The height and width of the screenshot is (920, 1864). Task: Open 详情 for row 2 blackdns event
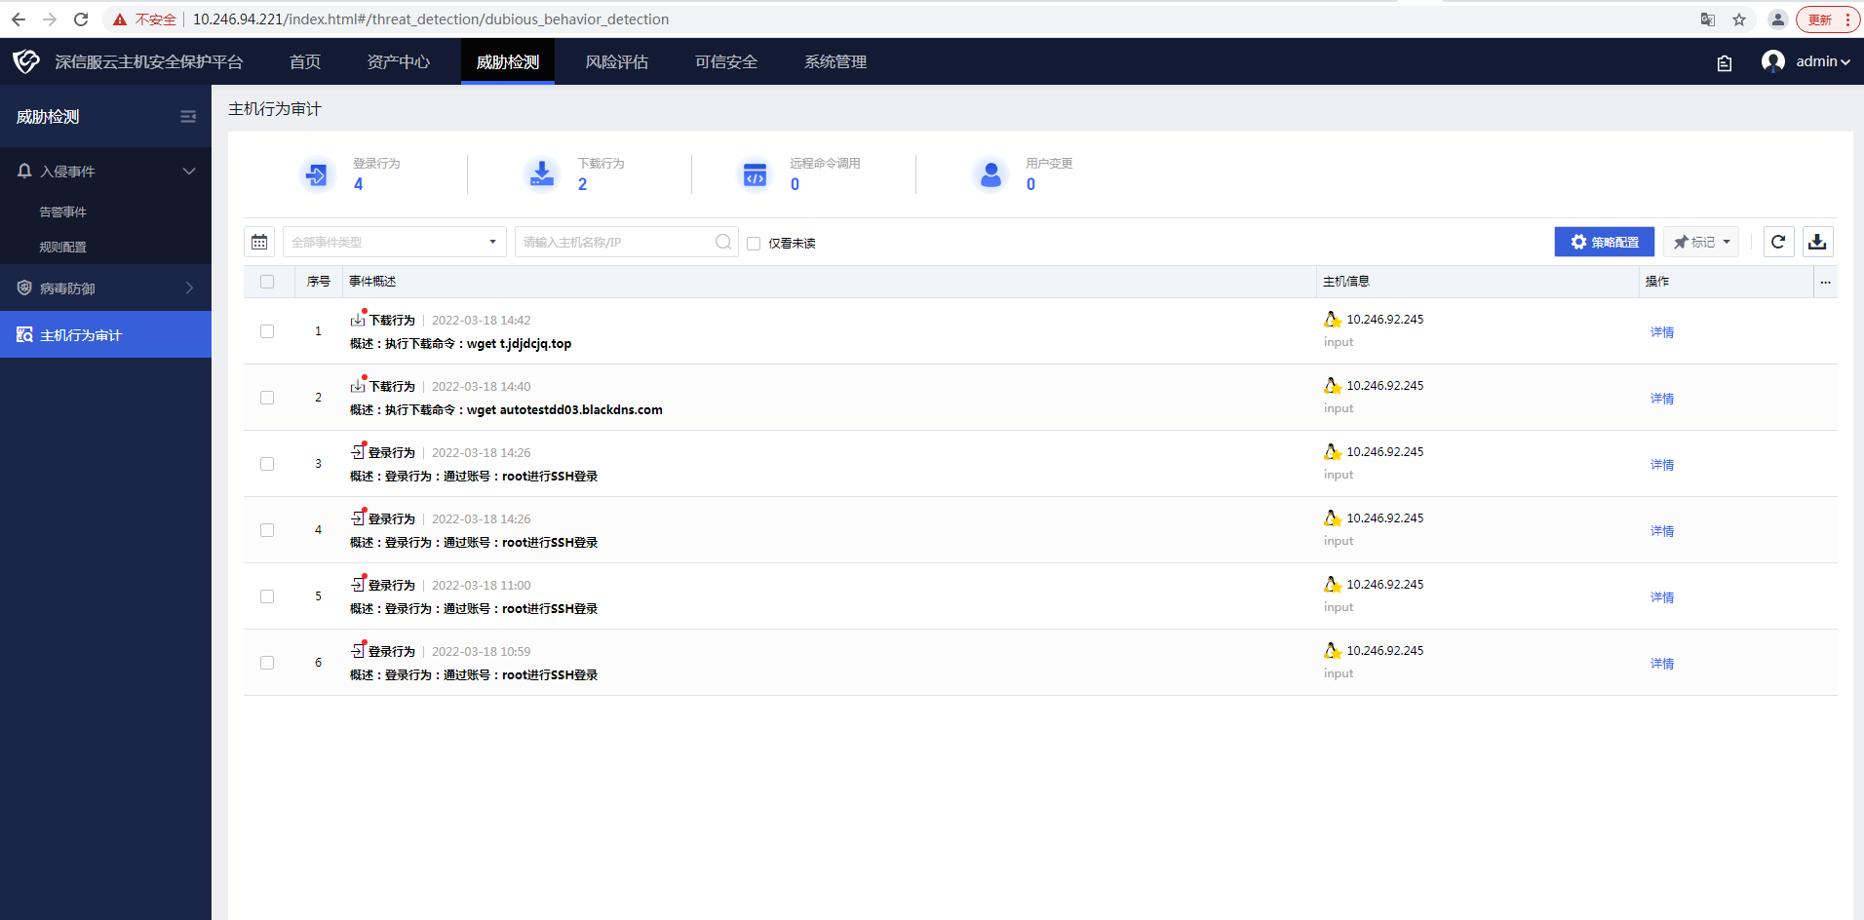(1662, 399)
